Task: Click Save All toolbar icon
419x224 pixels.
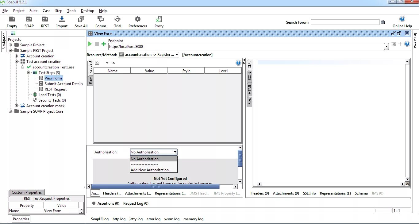Action: [x=81, y=19]
